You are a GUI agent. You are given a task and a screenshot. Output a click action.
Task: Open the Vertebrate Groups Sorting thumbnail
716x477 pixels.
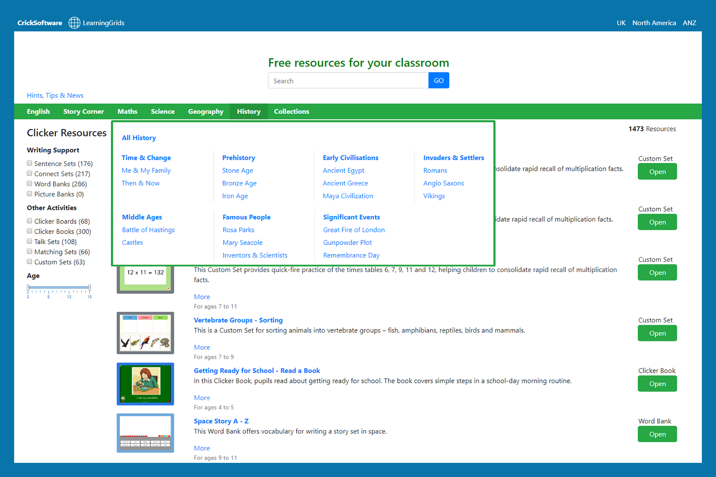tap(145, 333)
